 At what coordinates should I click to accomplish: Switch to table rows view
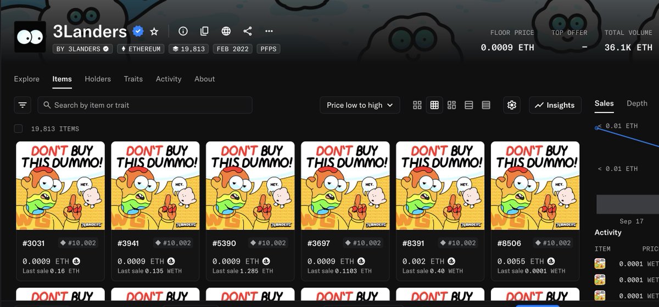click(x=486, y=105)
